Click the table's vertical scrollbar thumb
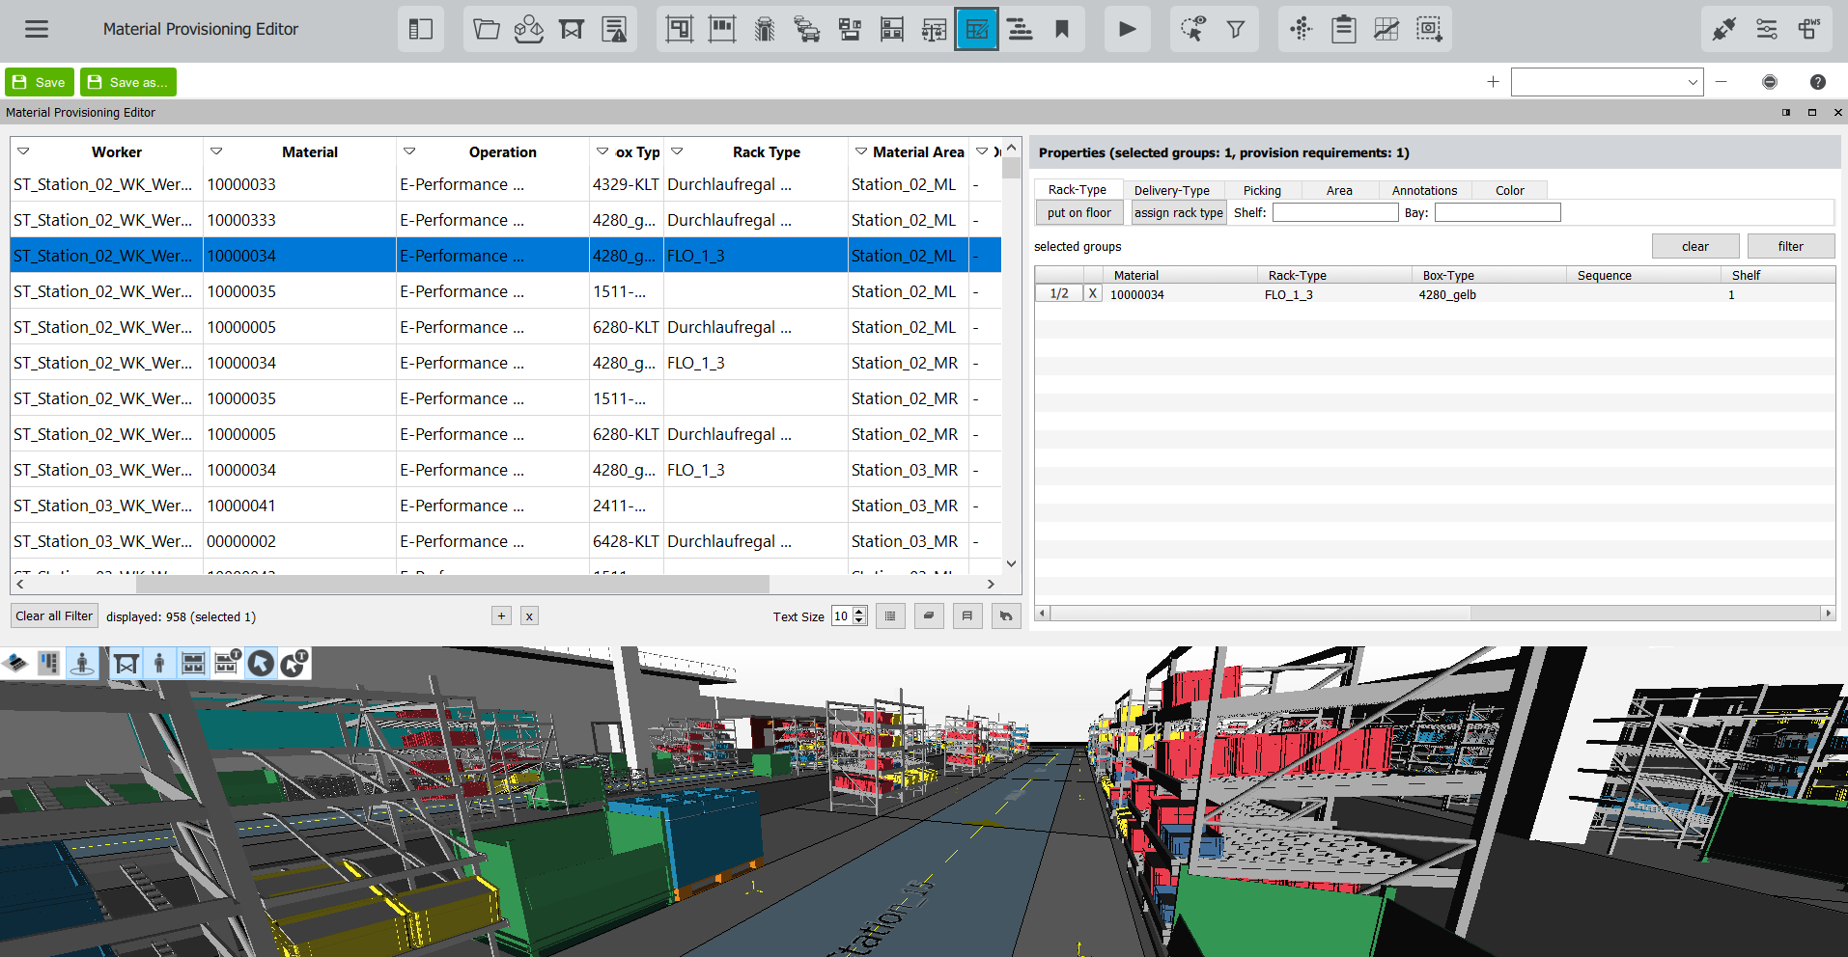1848x957 pixels. (1011, 168)
